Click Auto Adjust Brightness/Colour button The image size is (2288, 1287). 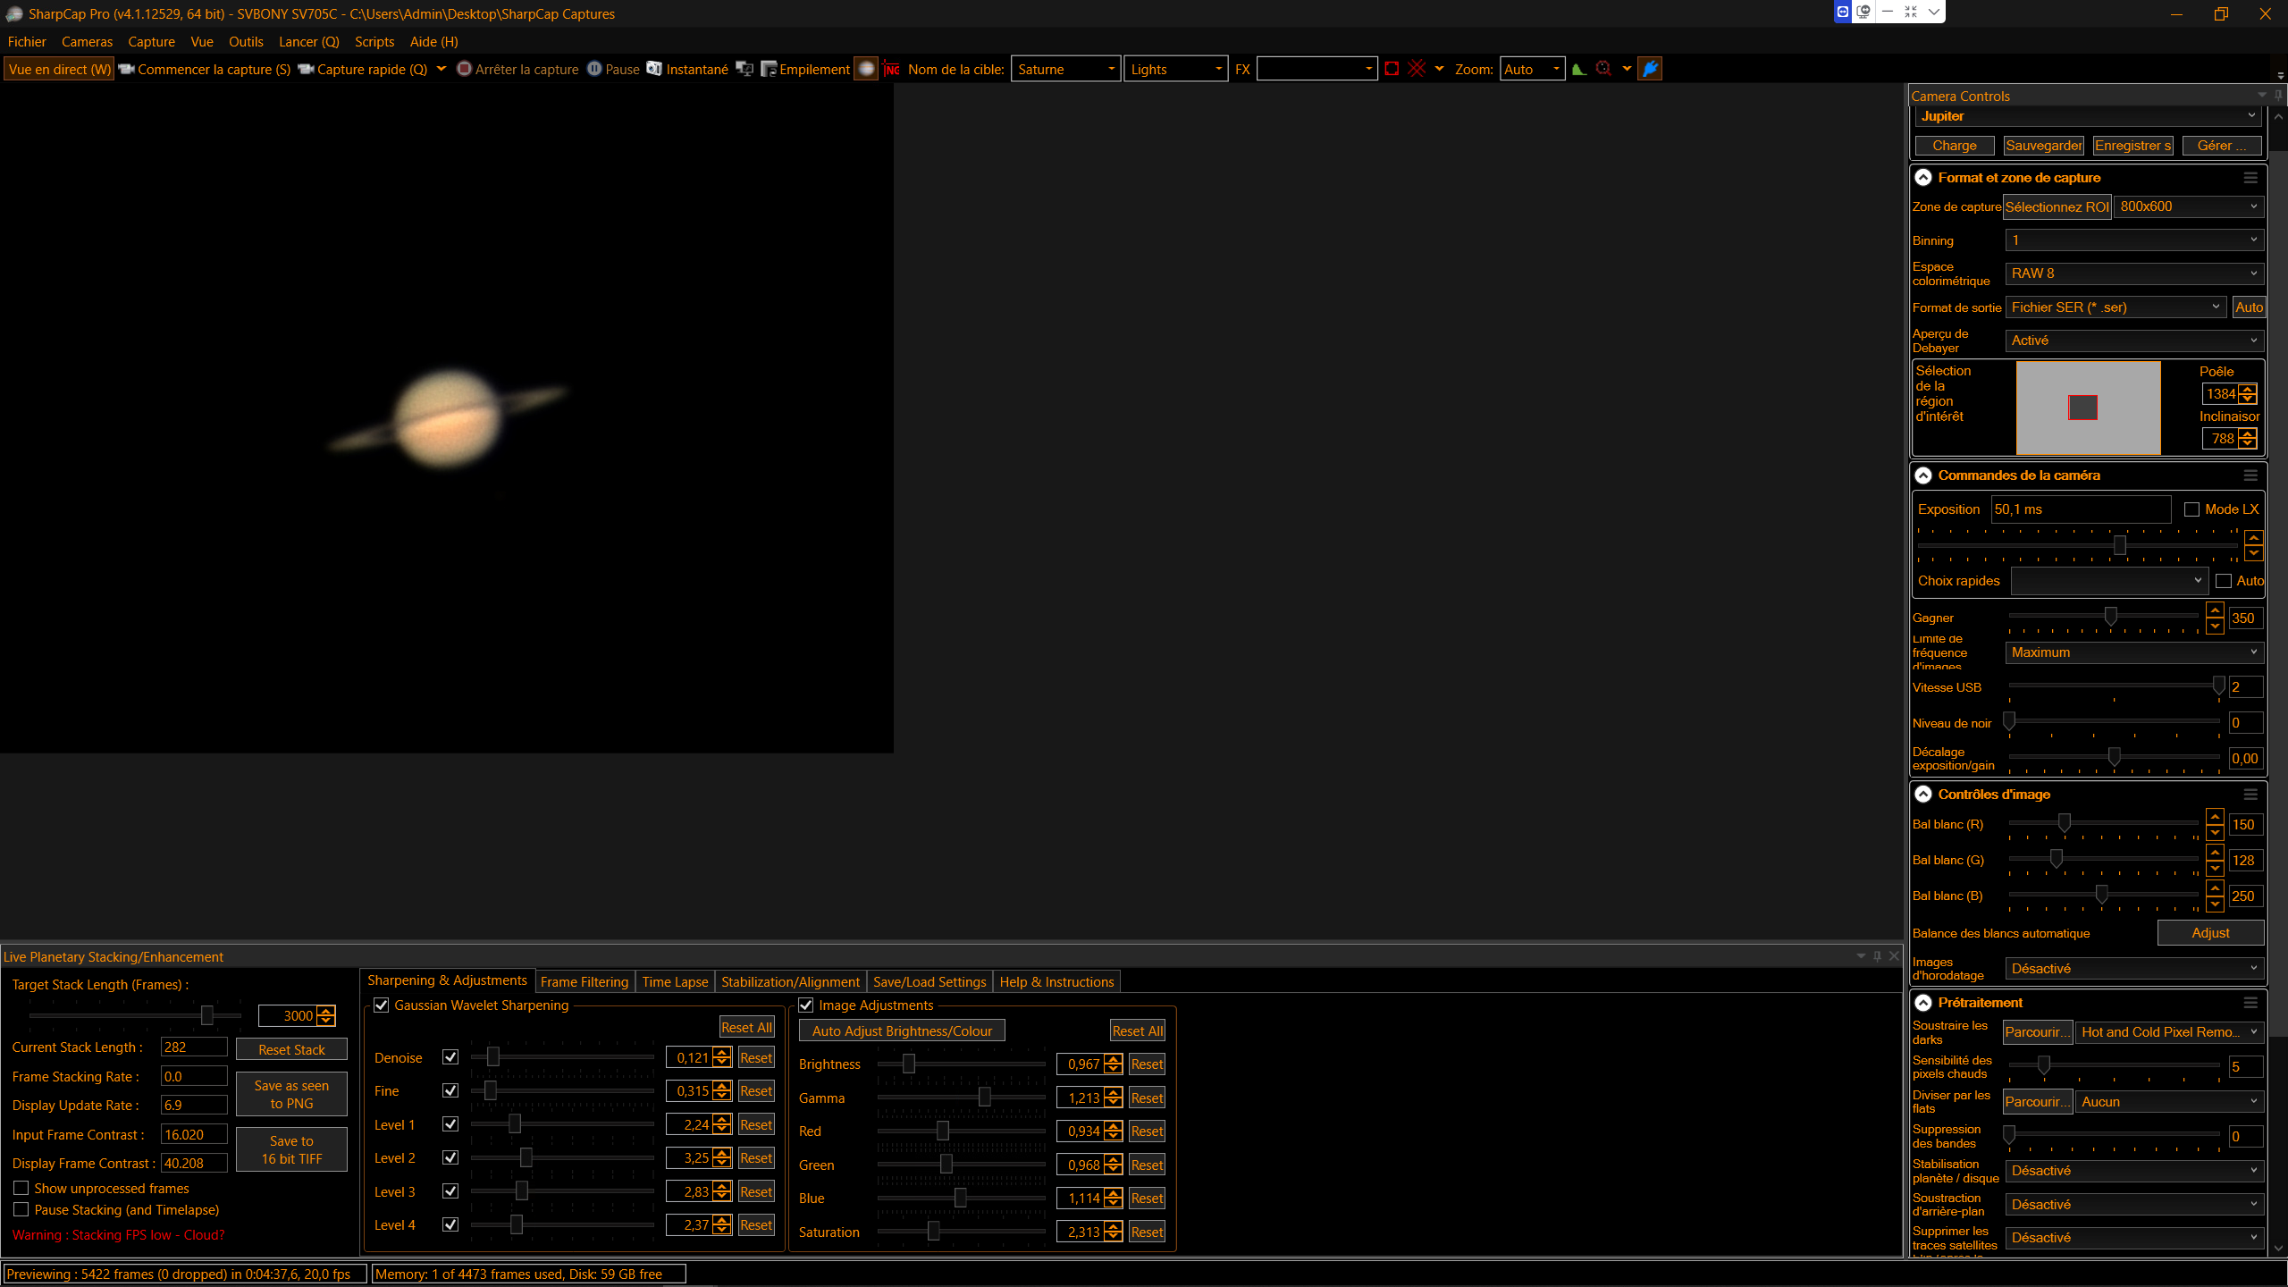coord(901,1030)
